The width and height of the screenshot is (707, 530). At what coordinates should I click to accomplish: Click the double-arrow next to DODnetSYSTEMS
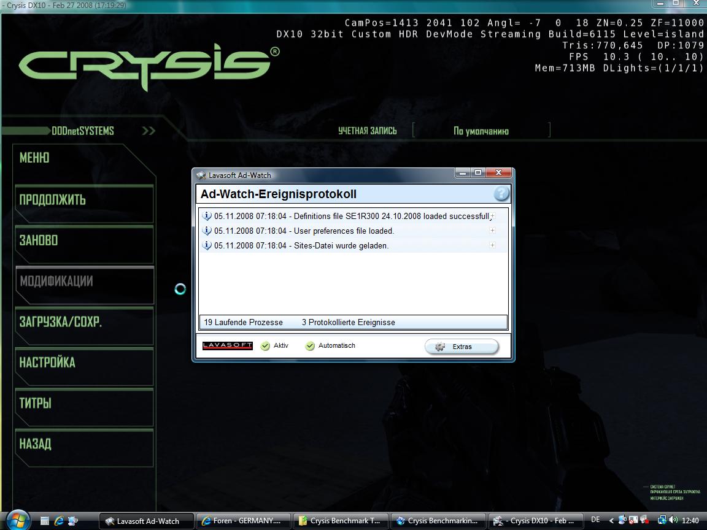(x=149, y=131)
